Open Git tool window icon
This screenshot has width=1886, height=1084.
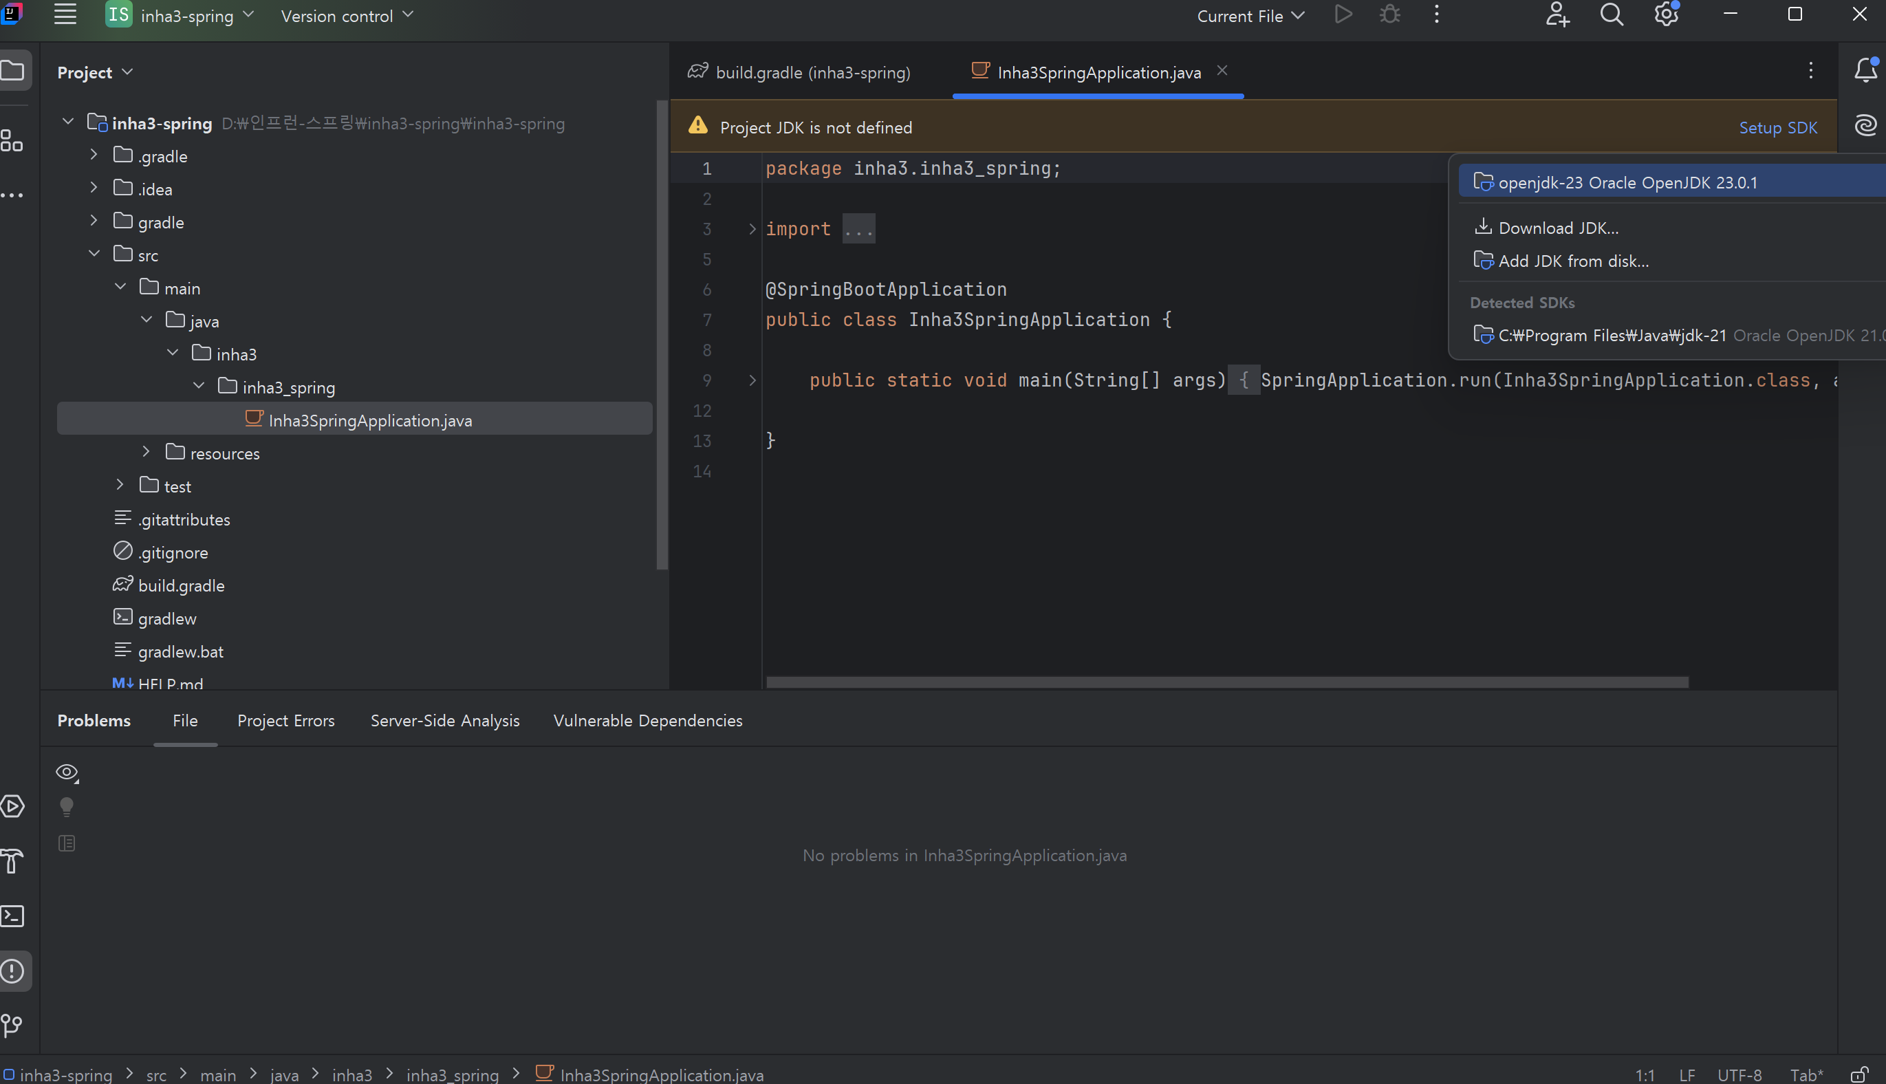(12, 1026)
